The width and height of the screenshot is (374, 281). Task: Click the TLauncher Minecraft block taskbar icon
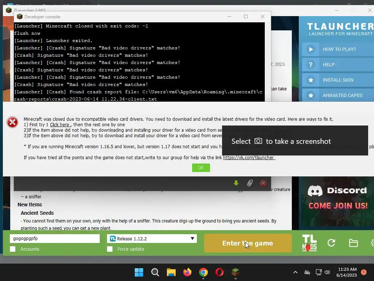(236, 272)
